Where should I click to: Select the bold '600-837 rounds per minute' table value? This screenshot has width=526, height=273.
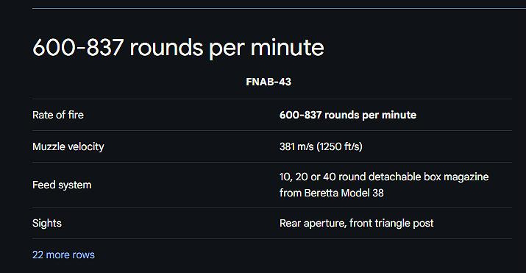click(348, 115)
